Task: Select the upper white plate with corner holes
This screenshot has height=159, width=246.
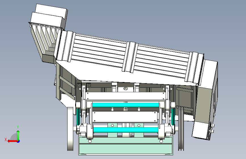Action: 125,96
